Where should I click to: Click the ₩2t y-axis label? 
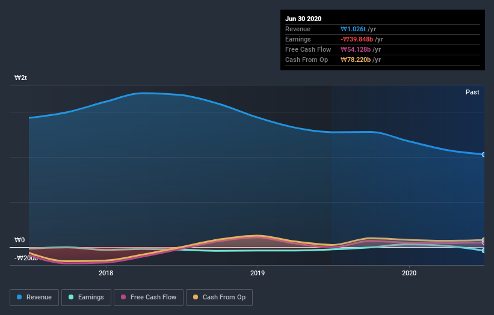[x=20, y=78]
